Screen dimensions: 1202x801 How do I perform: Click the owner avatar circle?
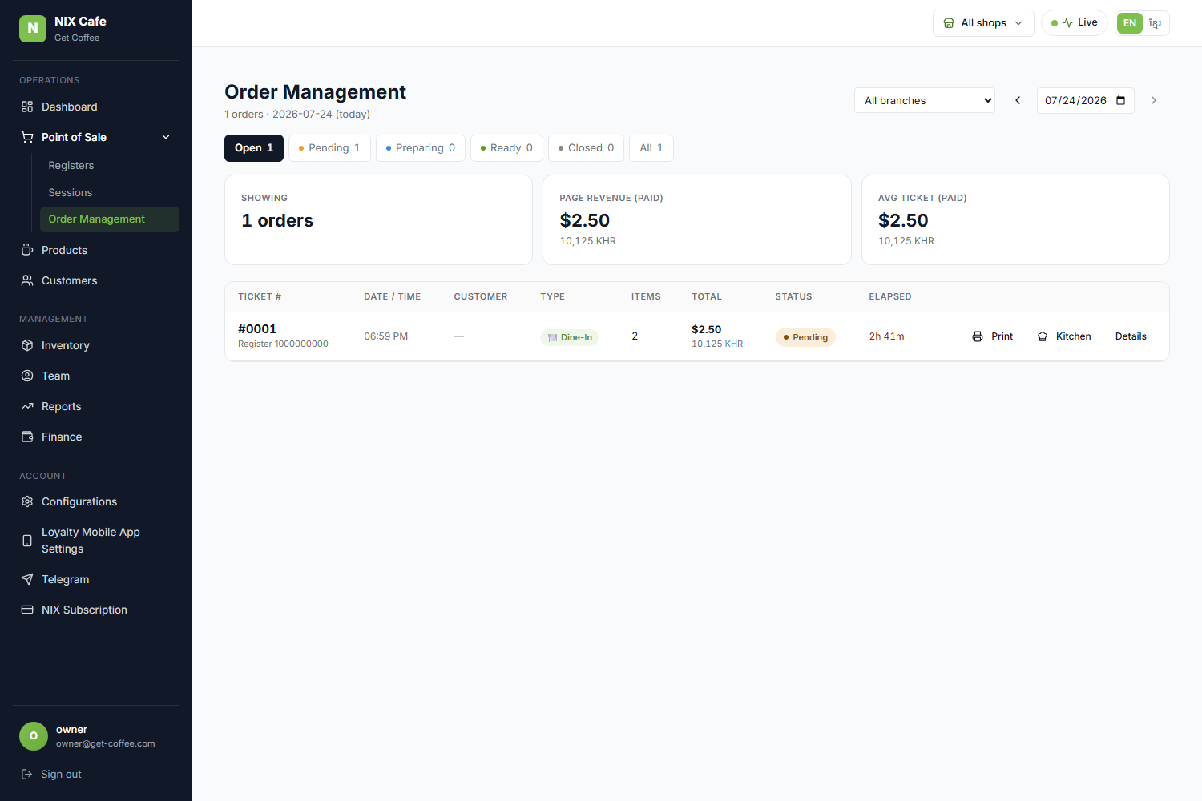click(x=34, y=736)
